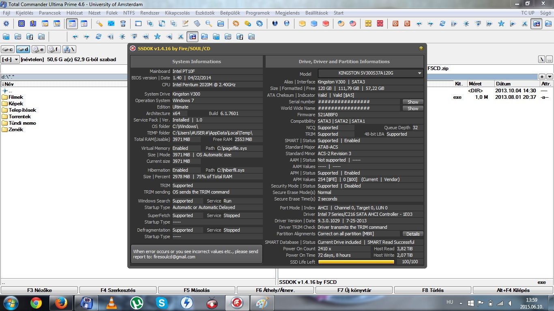Click the red four-squares grid icon
The height and width of the screenshot is (311, 554).
pos(380,23)
